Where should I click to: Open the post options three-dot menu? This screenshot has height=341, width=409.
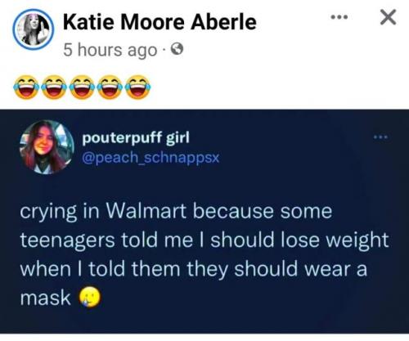click(339, 17)
